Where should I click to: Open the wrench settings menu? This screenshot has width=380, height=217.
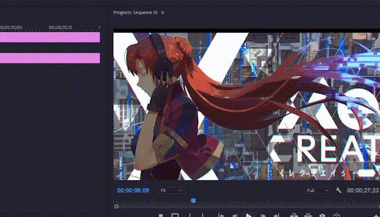pos(338,190)
